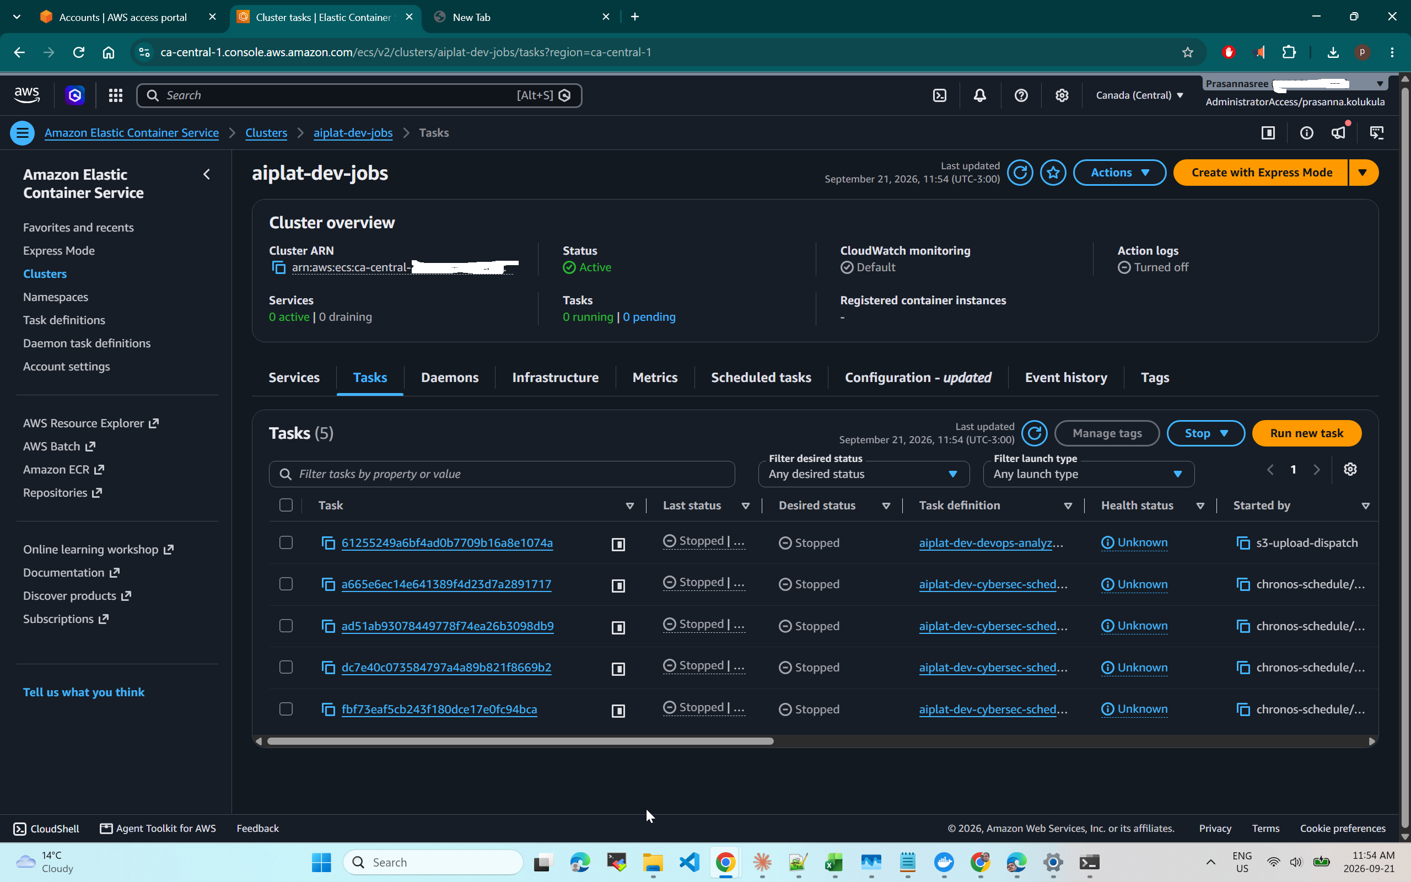This screenshot has height=882, width=1411.
Task: Open the help question mark icon
Action: click(x=1021, y=95)
